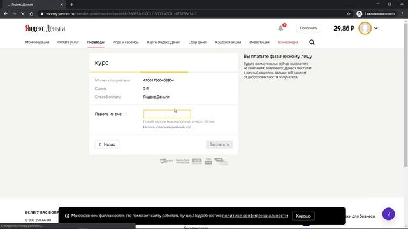This screenshot has height=229, width=408.
Task: Click the Яндекс.Деньги payment method value
Action: pos(156,97)
